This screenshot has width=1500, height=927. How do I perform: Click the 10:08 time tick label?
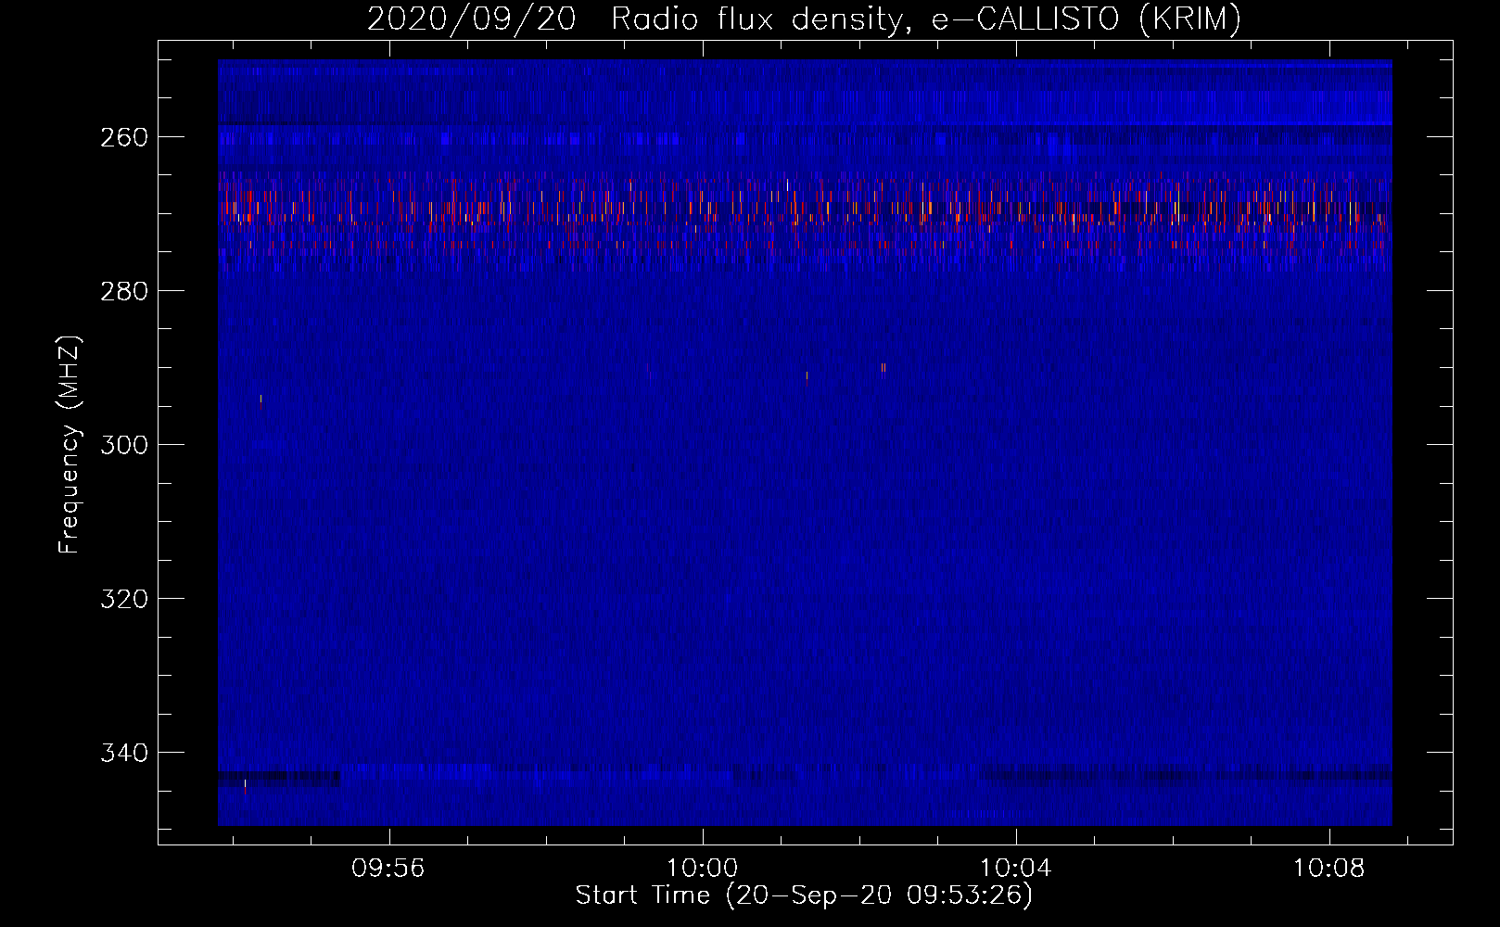[x=1329, y=868]
